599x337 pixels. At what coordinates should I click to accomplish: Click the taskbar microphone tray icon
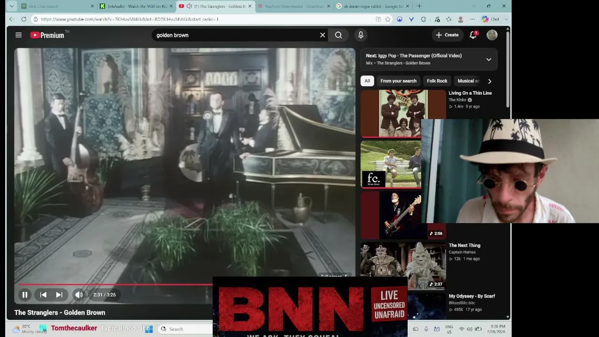pyautogui.click(x=426, y=329)
